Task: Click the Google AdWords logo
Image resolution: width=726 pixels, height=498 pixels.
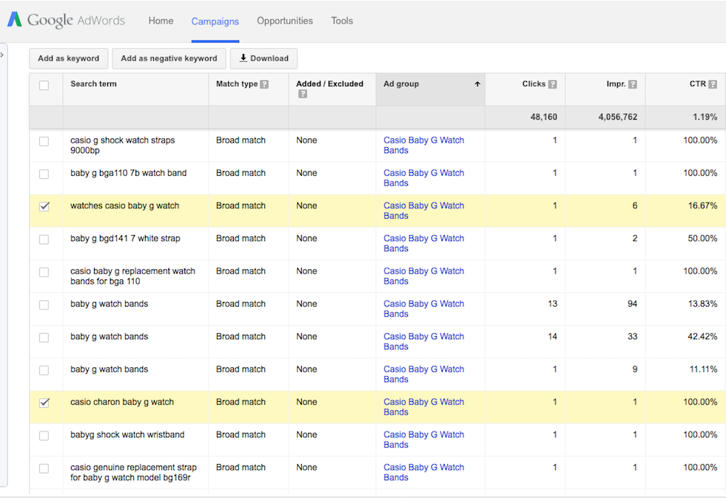Action: [x=66, y=21]
